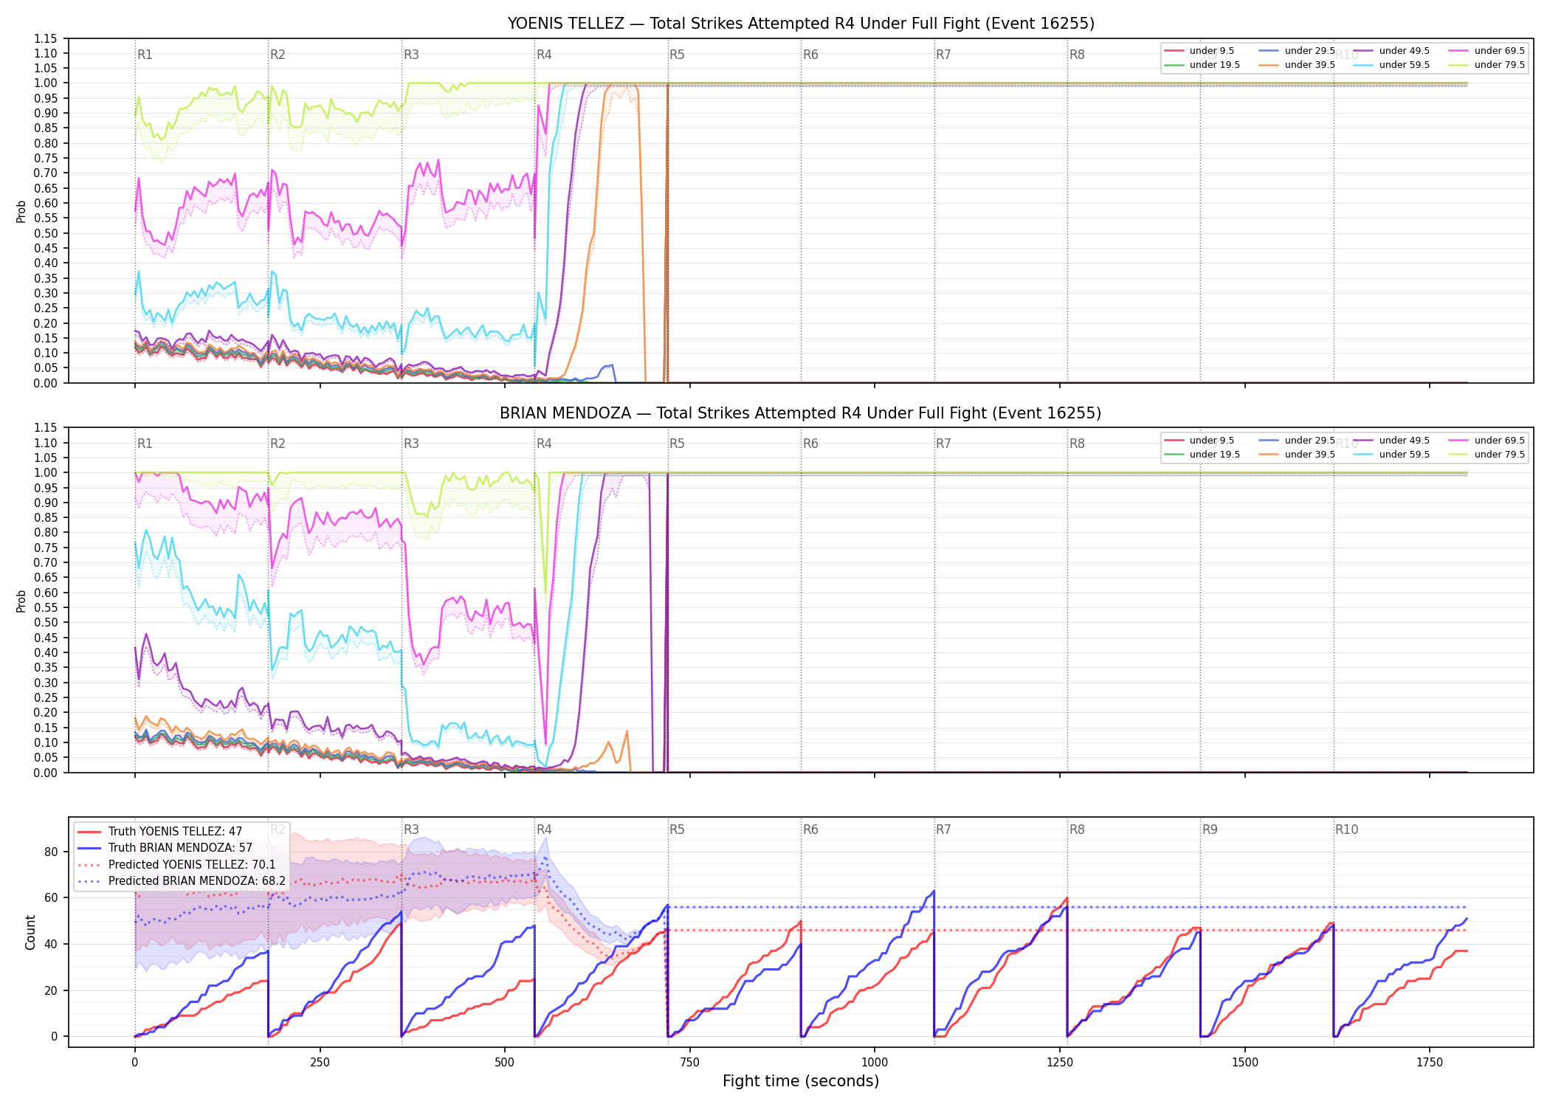Viewport: 1550px width, 1107px height.
Task: Click the '1000' x-axis tick label
Action: point(875,1063)
